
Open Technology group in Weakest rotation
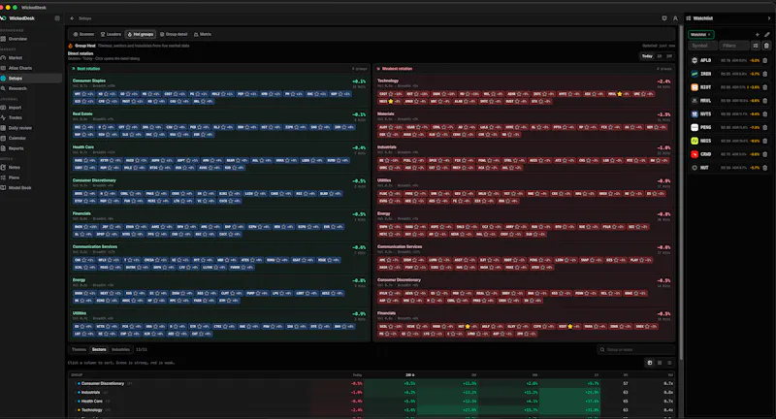click(387, 81)
